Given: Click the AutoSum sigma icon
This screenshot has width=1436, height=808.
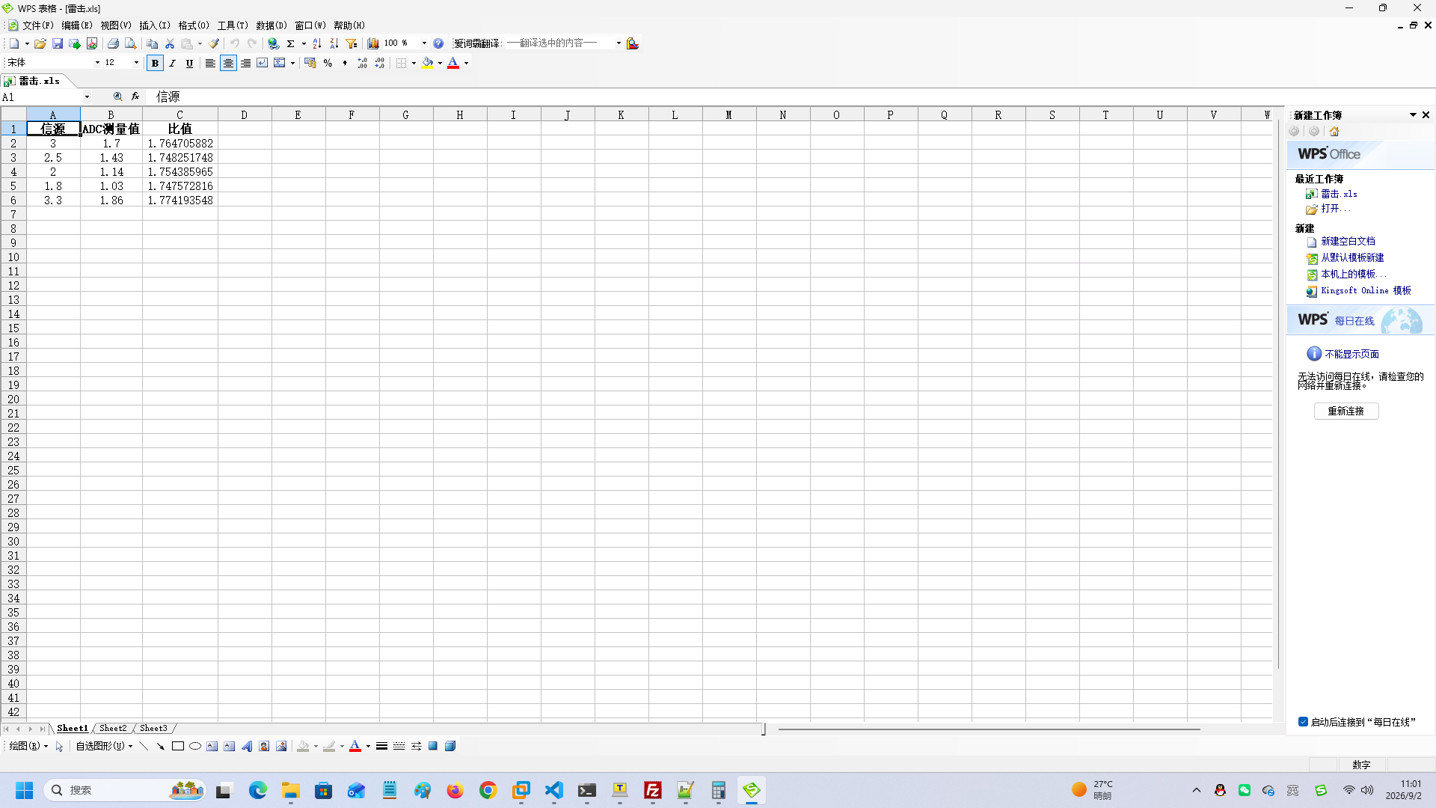Looking at the screenshot, I should 291,43.
